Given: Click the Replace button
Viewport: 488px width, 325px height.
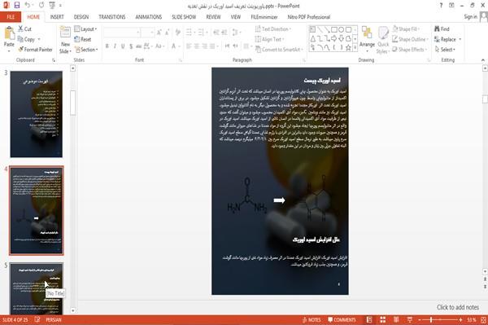Looking at the screenshot, I should click(448, 39).
